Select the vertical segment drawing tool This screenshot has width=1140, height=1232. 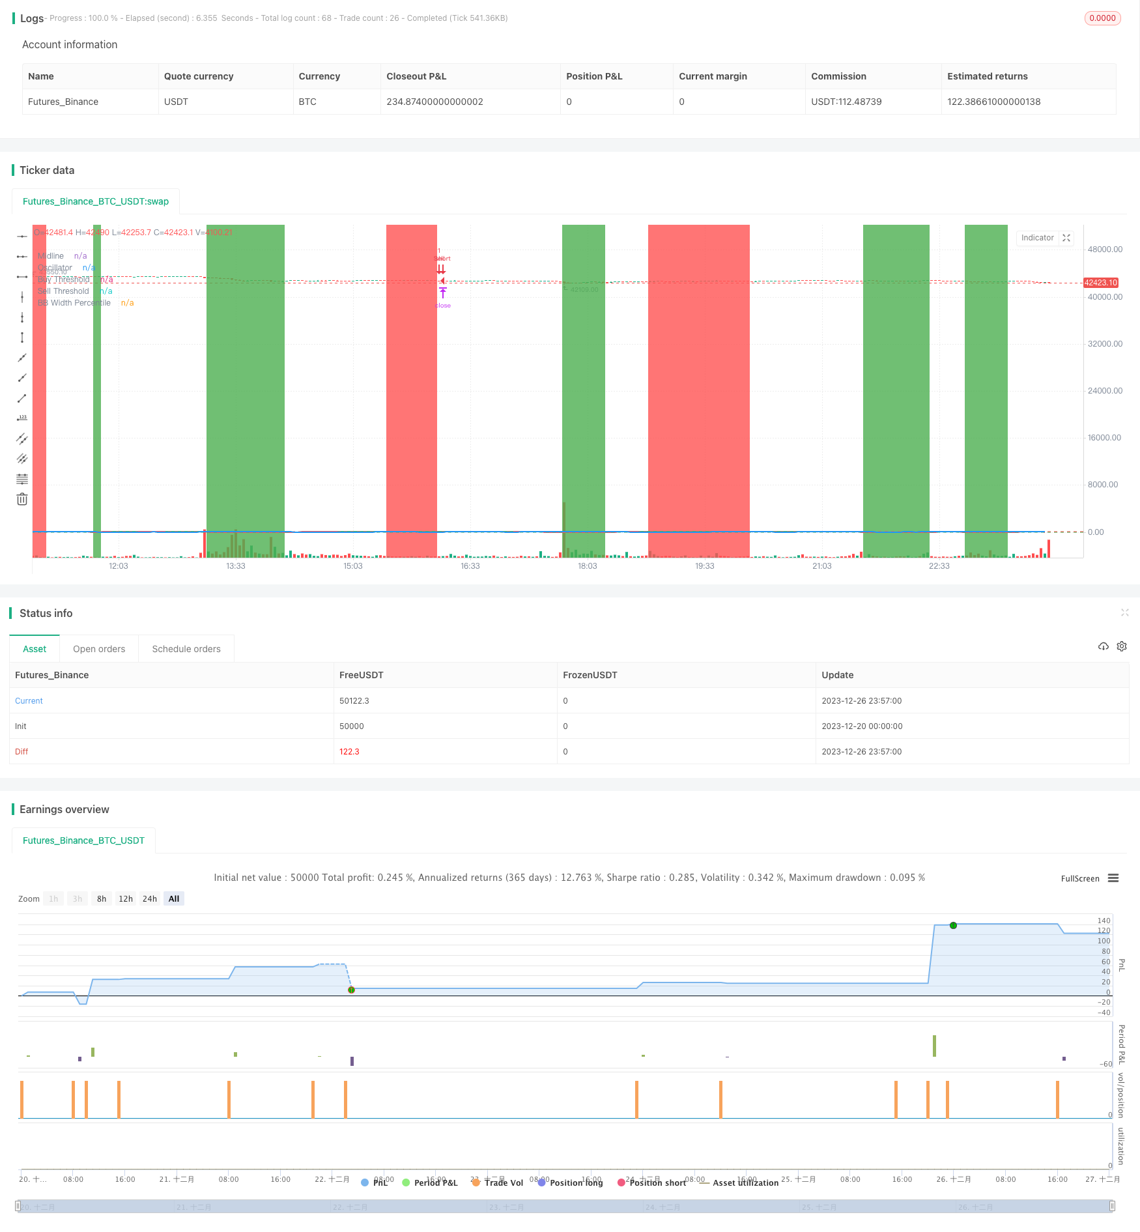tap(22, 337)
